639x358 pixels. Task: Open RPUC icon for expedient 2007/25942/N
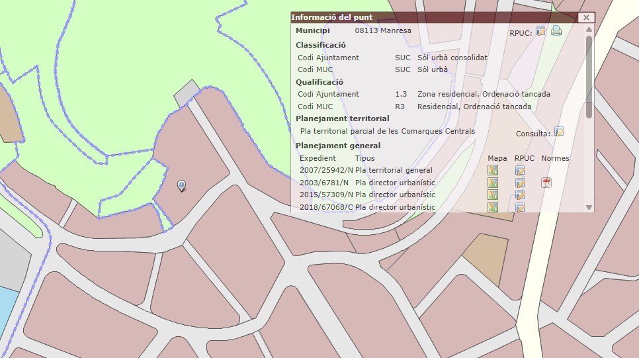tap(520, 170)
